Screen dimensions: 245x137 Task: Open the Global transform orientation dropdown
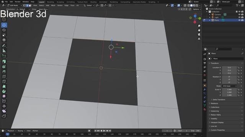point(89,5)
